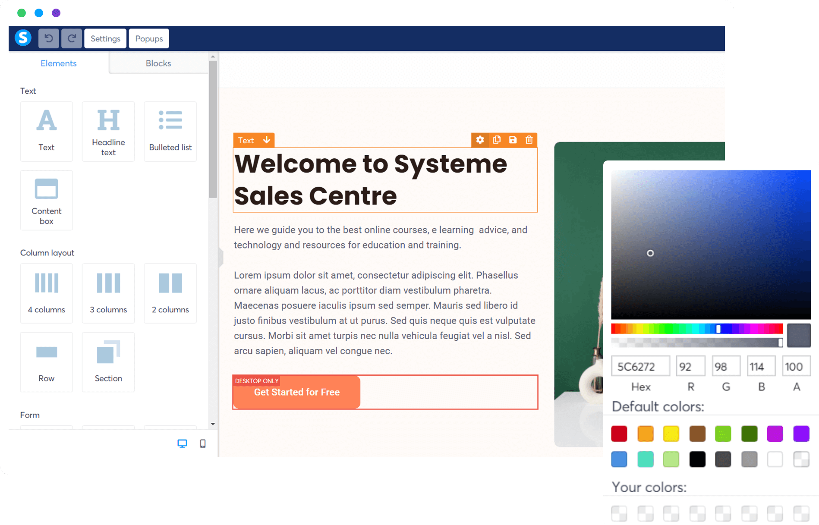Duplicate the Welcome text block
The width and height of the screenshot is (819, 525).
coord(497,140)
